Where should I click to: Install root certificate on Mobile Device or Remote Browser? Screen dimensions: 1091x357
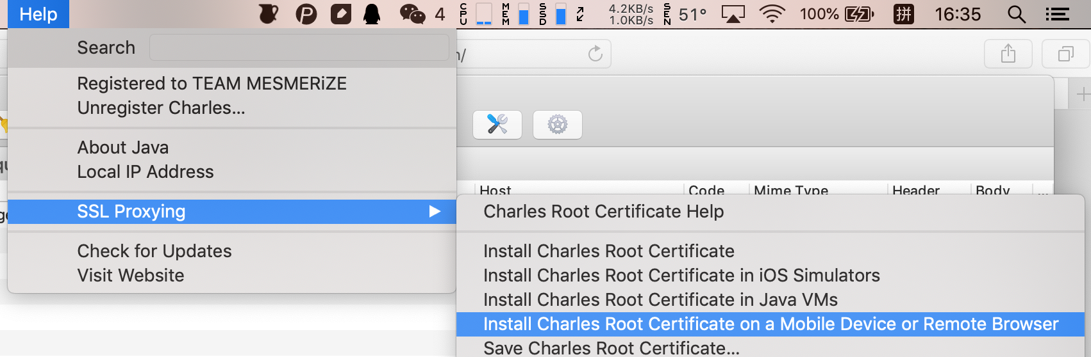tap(770, 324)
